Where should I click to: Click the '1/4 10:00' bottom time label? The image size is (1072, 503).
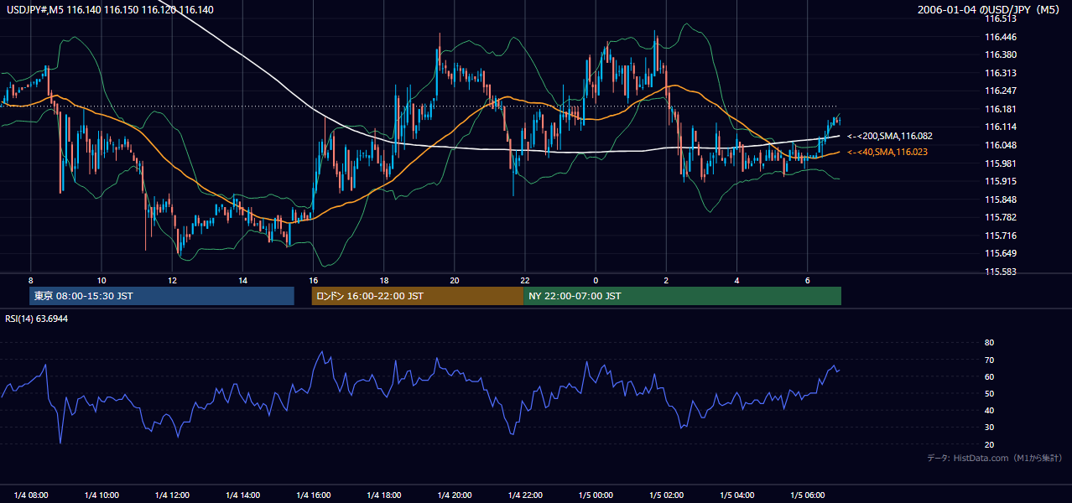click(101, 495)
